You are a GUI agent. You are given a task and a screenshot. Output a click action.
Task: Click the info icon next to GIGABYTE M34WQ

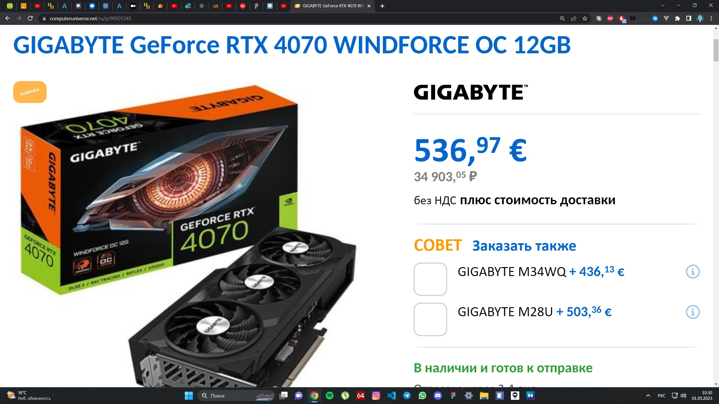pos(693,272)
